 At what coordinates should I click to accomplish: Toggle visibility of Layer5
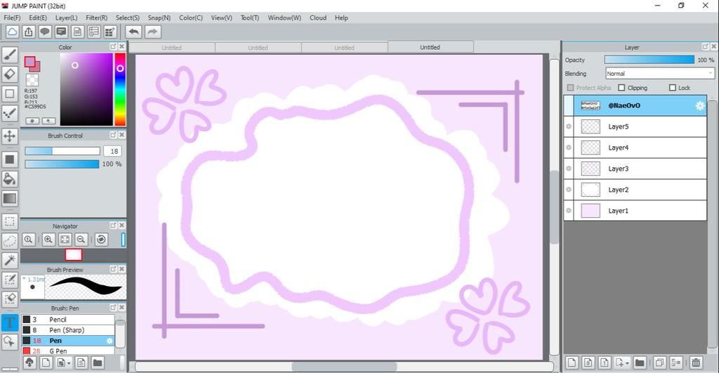click(x=569, y=126)
